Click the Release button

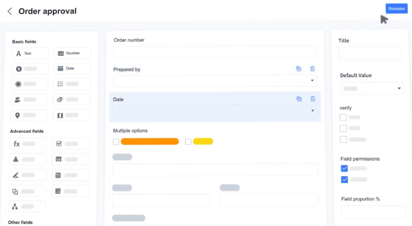coord(396,9)
